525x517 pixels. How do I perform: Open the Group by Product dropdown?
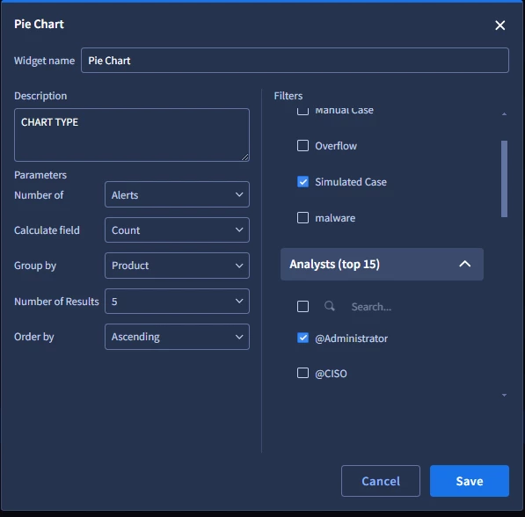[177, 266]
